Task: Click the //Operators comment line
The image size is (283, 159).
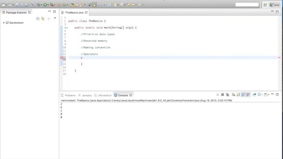Action: 89,54
